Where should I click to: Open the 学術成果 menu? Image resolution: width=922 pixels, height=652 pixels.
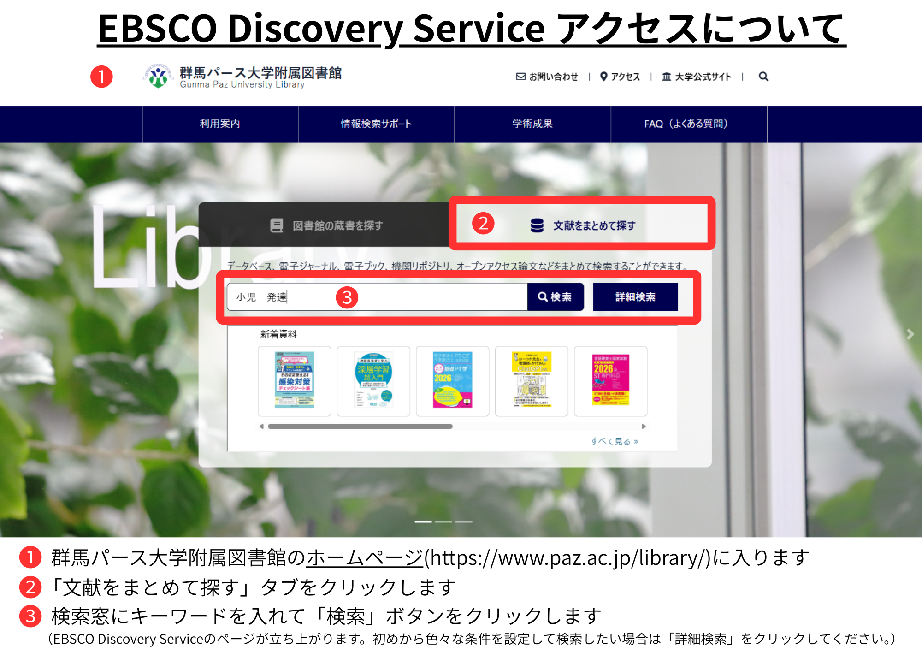point(532,124)
